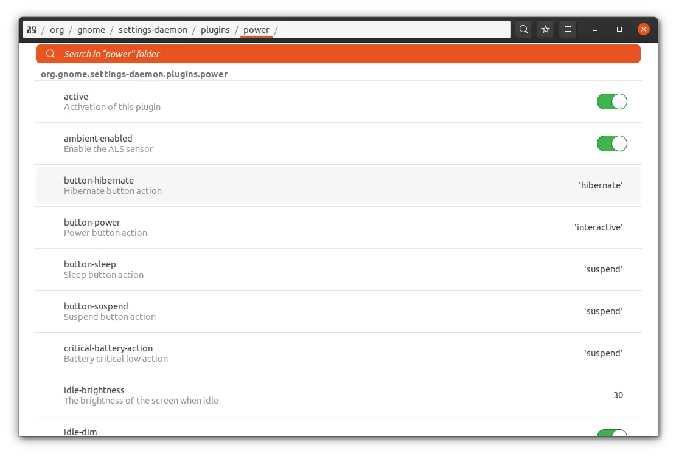Toggle the 'active' plugin switch
Image resolution: width=679 pixels, height=459 pixels.
point(611,102)
